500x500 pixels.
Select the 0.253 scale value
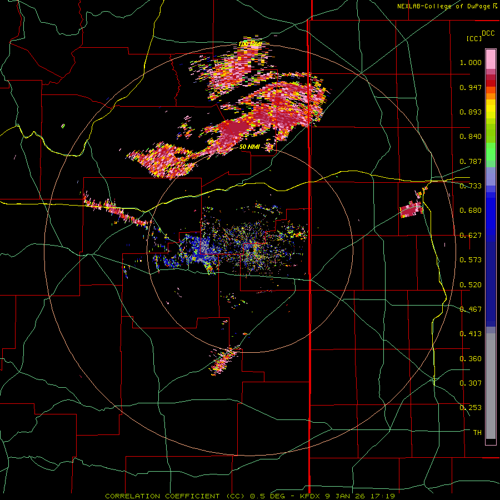coord(471,408)
